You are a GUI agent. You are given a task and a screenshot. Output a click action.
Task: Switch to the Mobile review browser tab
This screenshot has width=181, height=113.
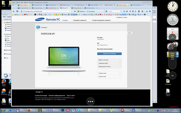(x=66, y=5)
